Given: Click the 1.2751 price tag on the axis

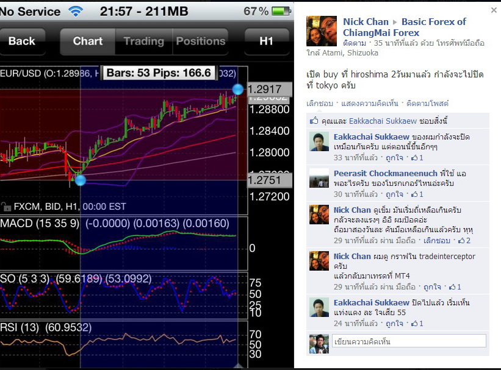Looking at the screenshot, I should (x=269, y=180).
